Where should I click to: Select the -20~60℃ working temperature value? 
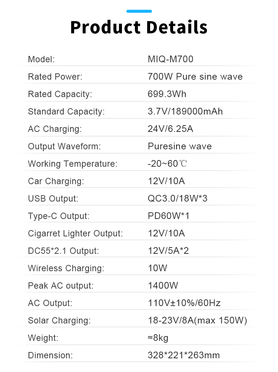click(167, 164)
